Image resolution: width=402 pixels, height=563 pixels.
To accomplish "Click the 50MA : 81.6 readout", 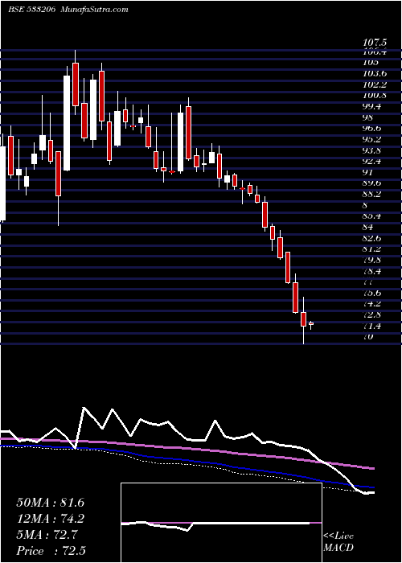I will 50,503.
